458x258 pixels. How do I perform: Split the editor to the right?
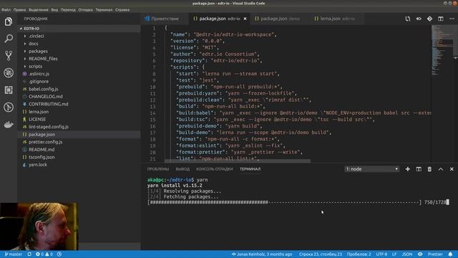441,19
